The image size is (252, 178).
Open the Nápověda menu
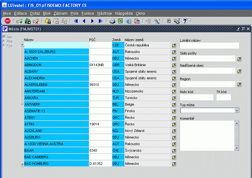tap(124, 13)
